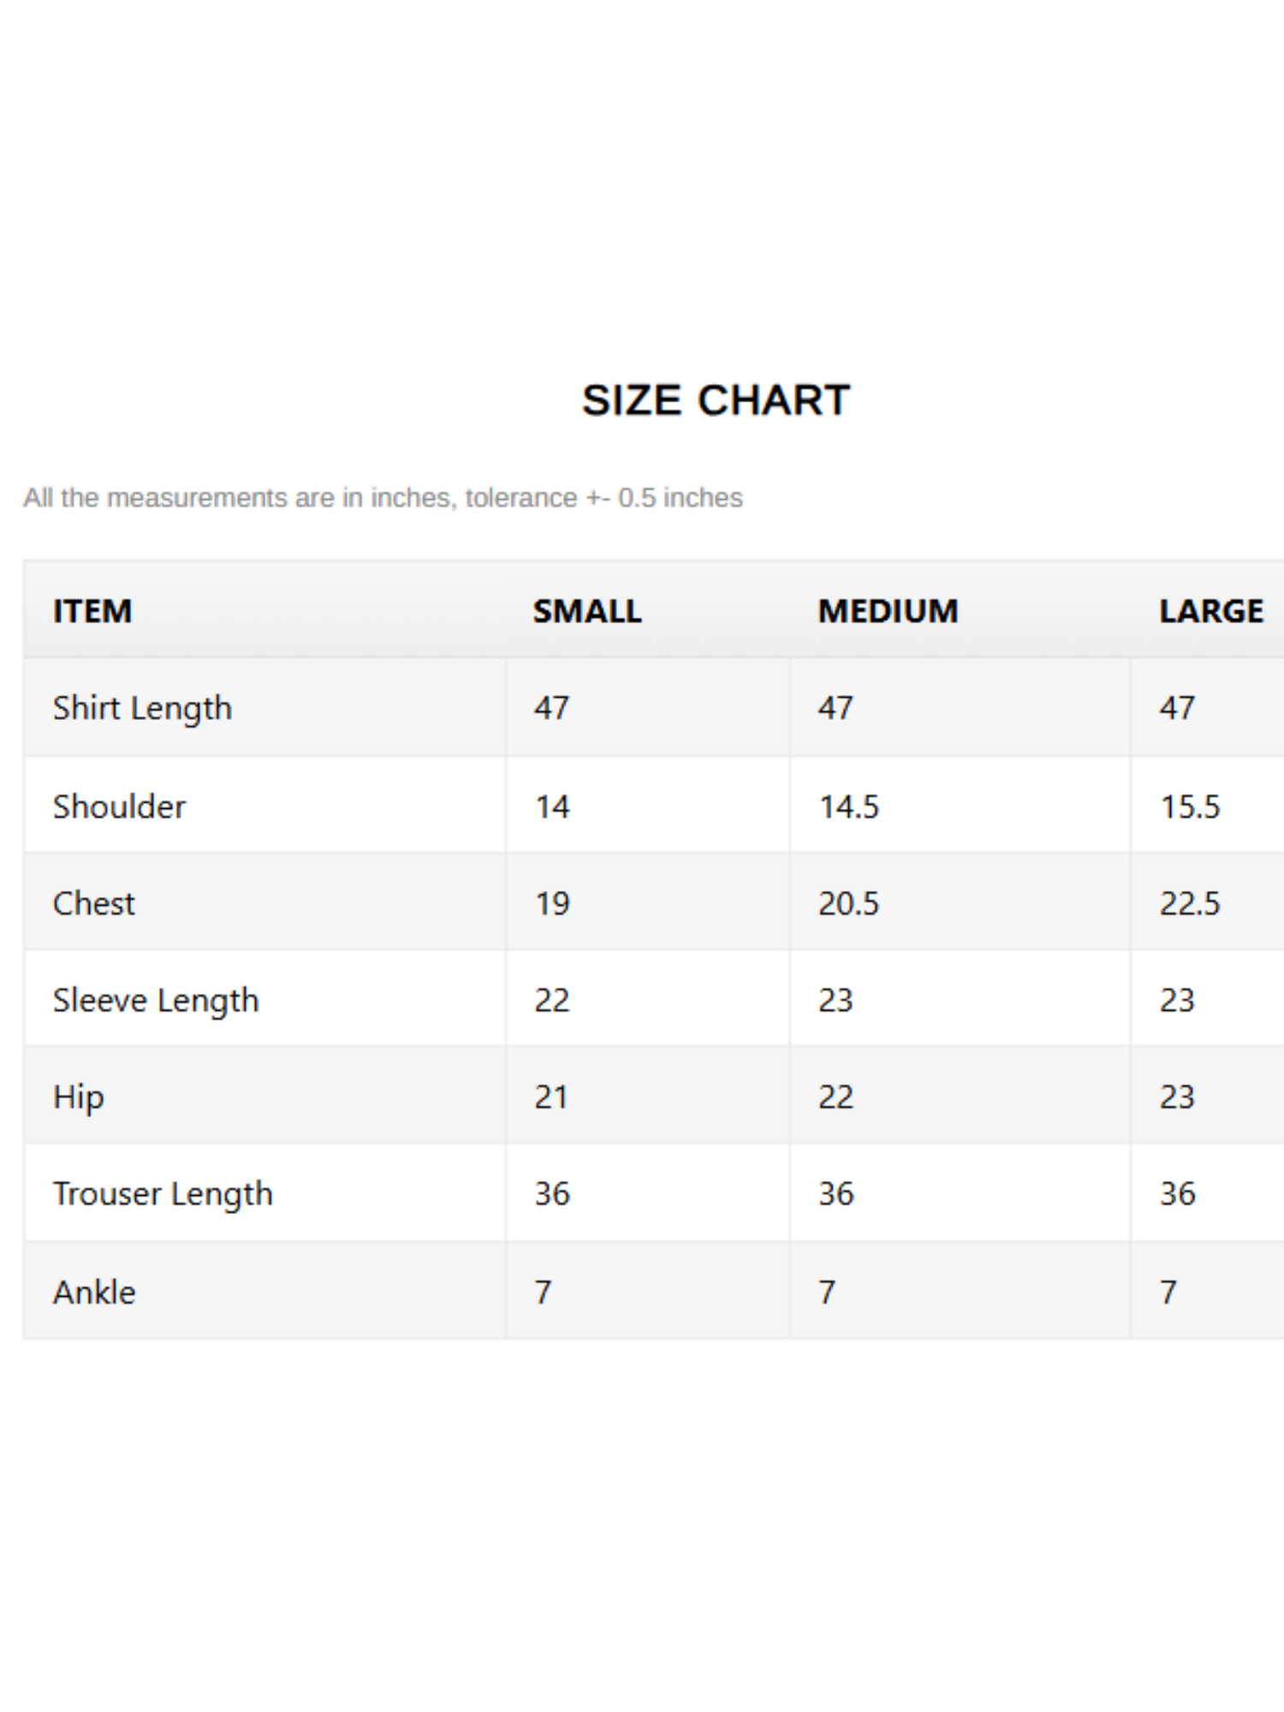1284x1712 pixels.
Task: Click the Small chest value 19
Action: (x=552, y=903)
